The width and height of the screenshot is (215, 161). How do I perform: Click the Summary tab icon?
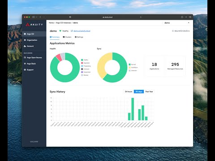(x=51, y=37)
